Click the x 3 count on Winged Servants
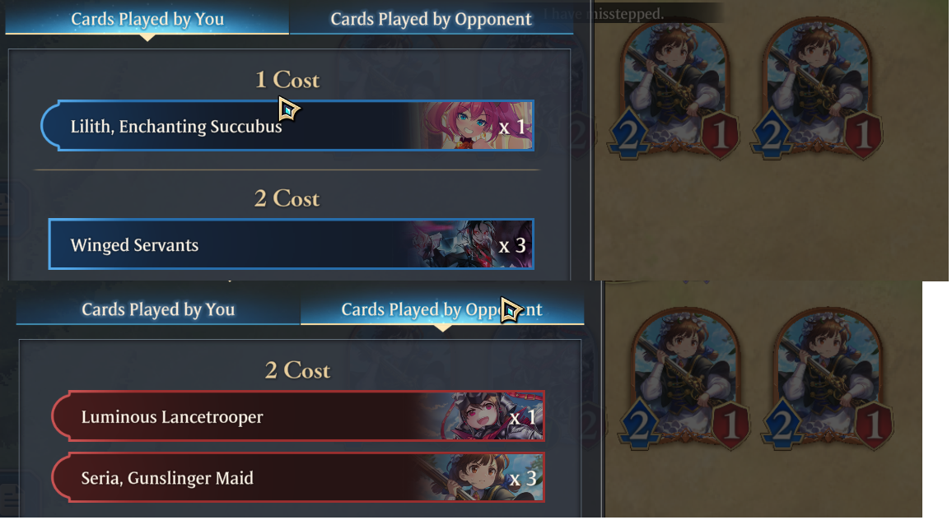The image size is (952, 520). 511,245
